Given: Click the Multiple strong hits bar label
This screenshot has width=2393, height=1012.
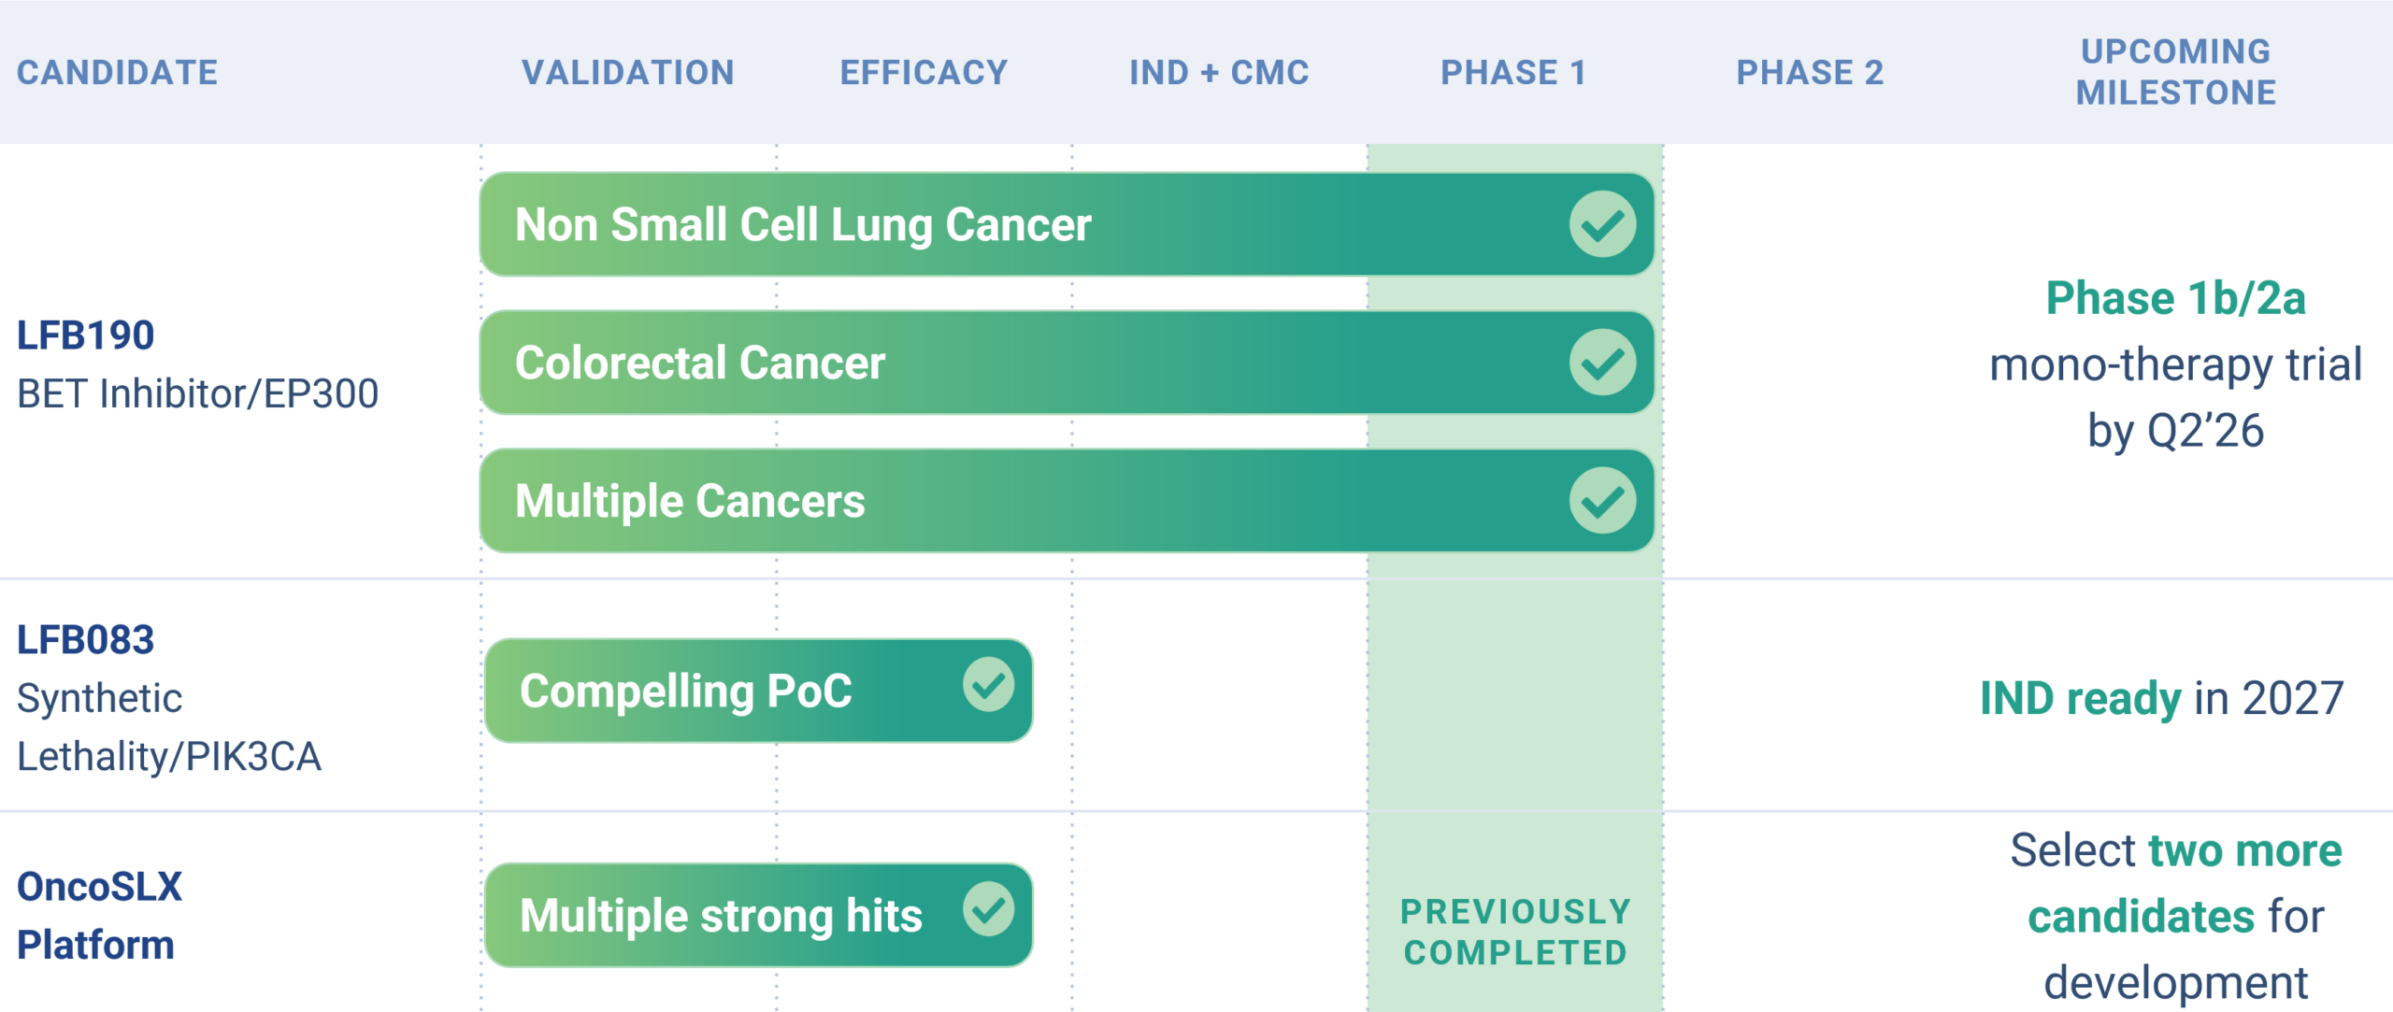Looking at the screenshot, I should point(721,916).
